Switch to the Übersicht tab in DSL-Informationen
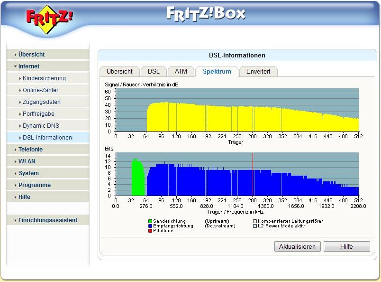Screen dimensions: 381x282 (x=119, y=71)
